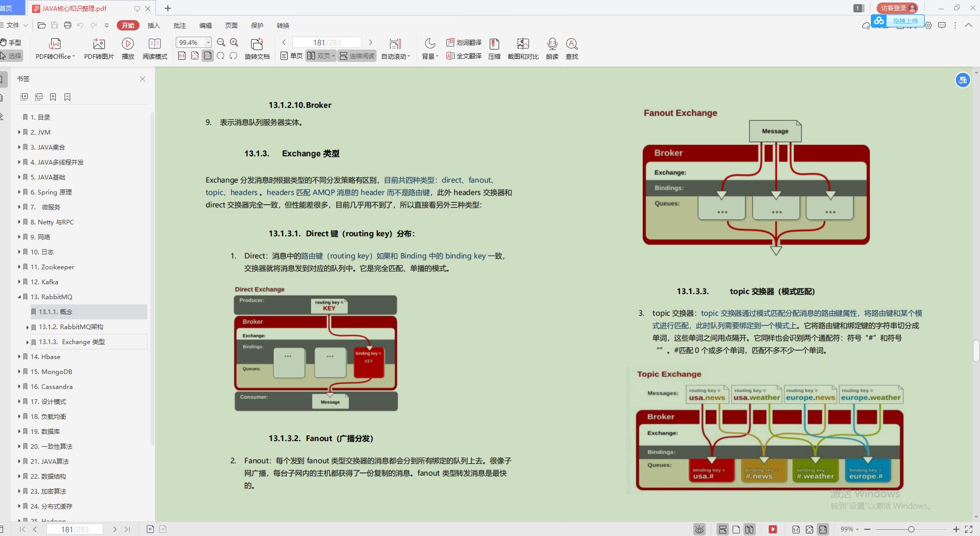Jump to last page in bottom navigator

(127, 529)
